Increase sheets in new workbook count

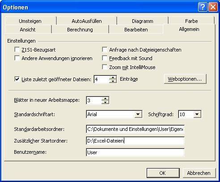pos(105,99)
